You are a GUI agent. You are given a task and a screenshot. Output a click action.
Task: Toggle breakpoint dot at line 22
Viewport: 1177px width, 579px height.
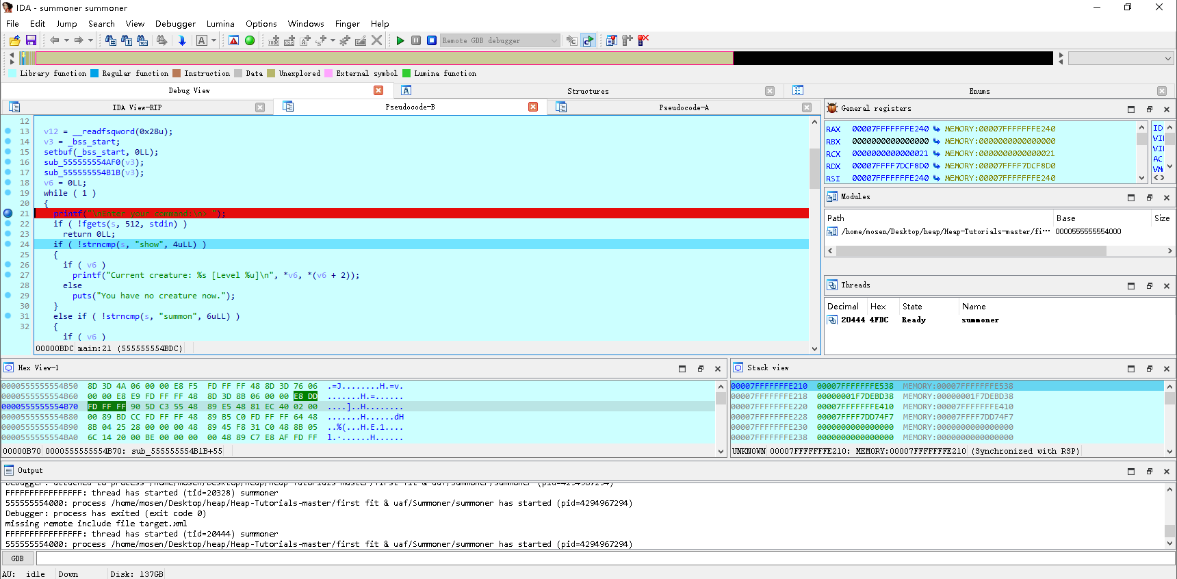point(8,223)
